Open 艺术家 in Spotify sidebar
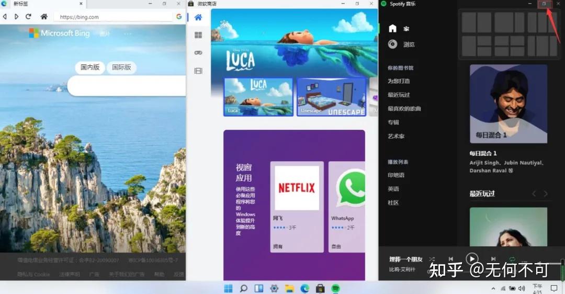This screenshot has height=294, width=565. point(396,136)
